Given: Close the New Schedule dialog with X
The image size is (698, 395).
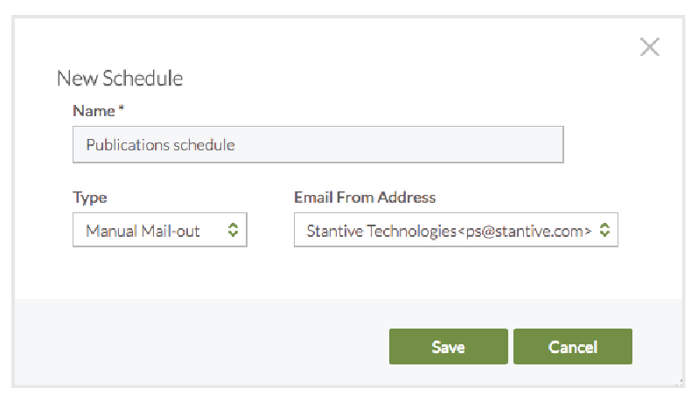Looking at the screenshot, I should (x=649, y=47).
